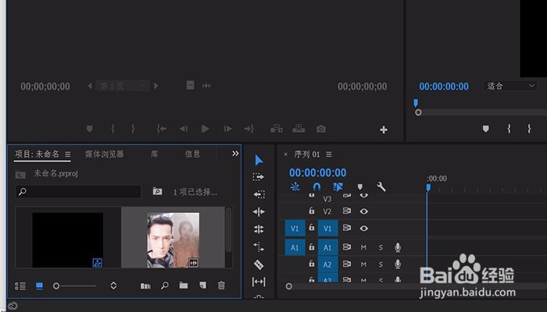
Task: Click program monitor playhead marker
Action: tap(416, 102)
